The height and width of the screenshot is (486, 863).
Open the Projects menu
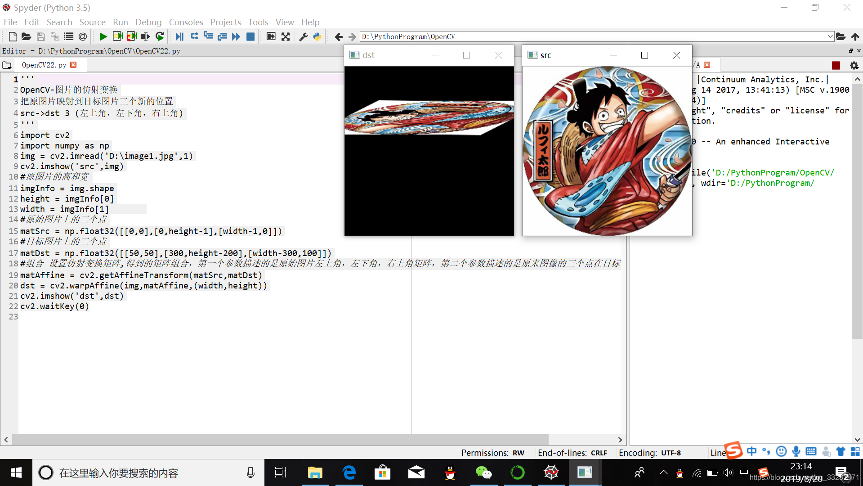226,22
